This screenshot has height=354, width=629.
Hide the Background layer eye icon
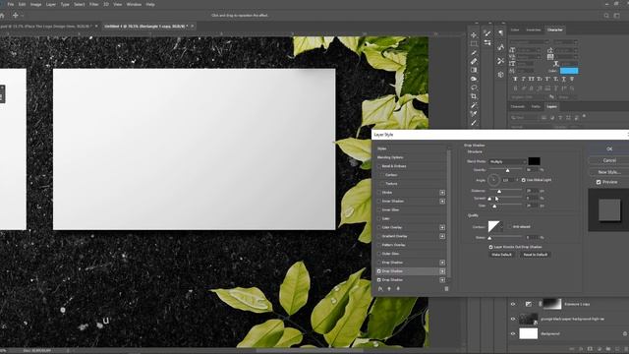click(513, 334)
